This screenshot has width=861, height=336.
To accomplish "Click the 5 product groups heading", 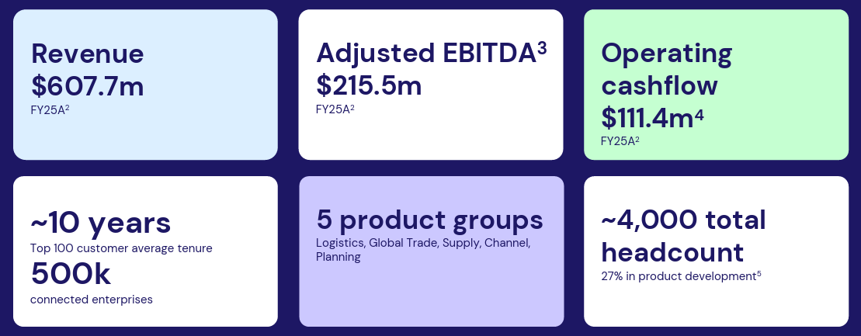I will pyautogui.click(x=429, y=220).
